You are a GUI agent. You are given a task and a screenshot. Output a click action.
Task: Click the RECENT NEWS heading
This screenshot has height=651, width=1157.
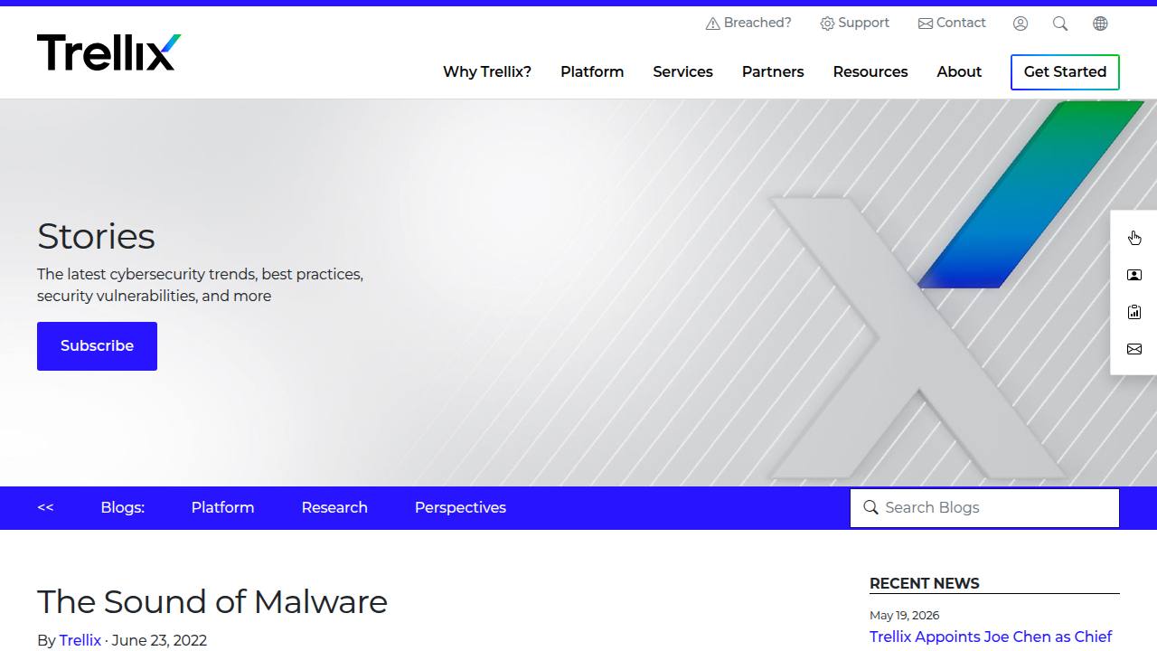(x=924, y=583)
